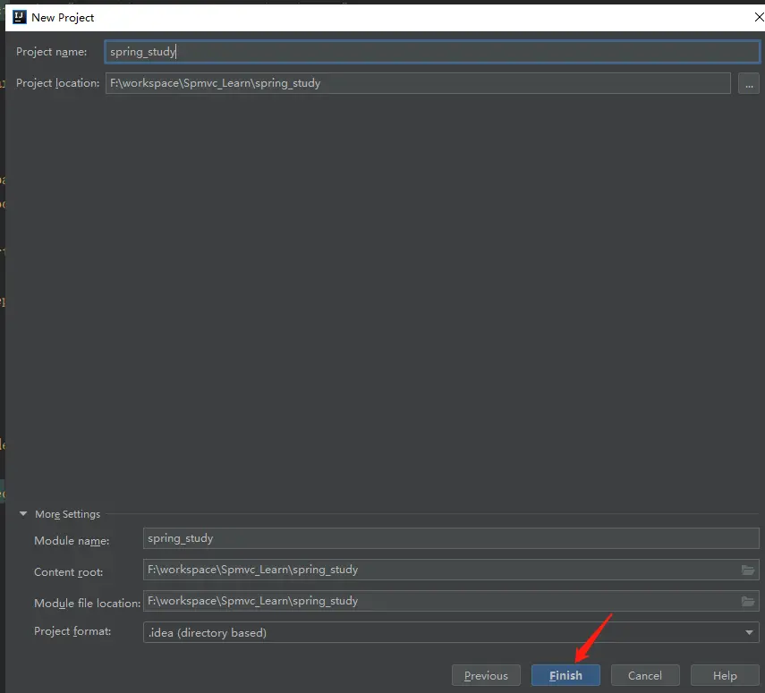Close the New Project dialog window
This screenshot has width=765, height=693.
759,18
